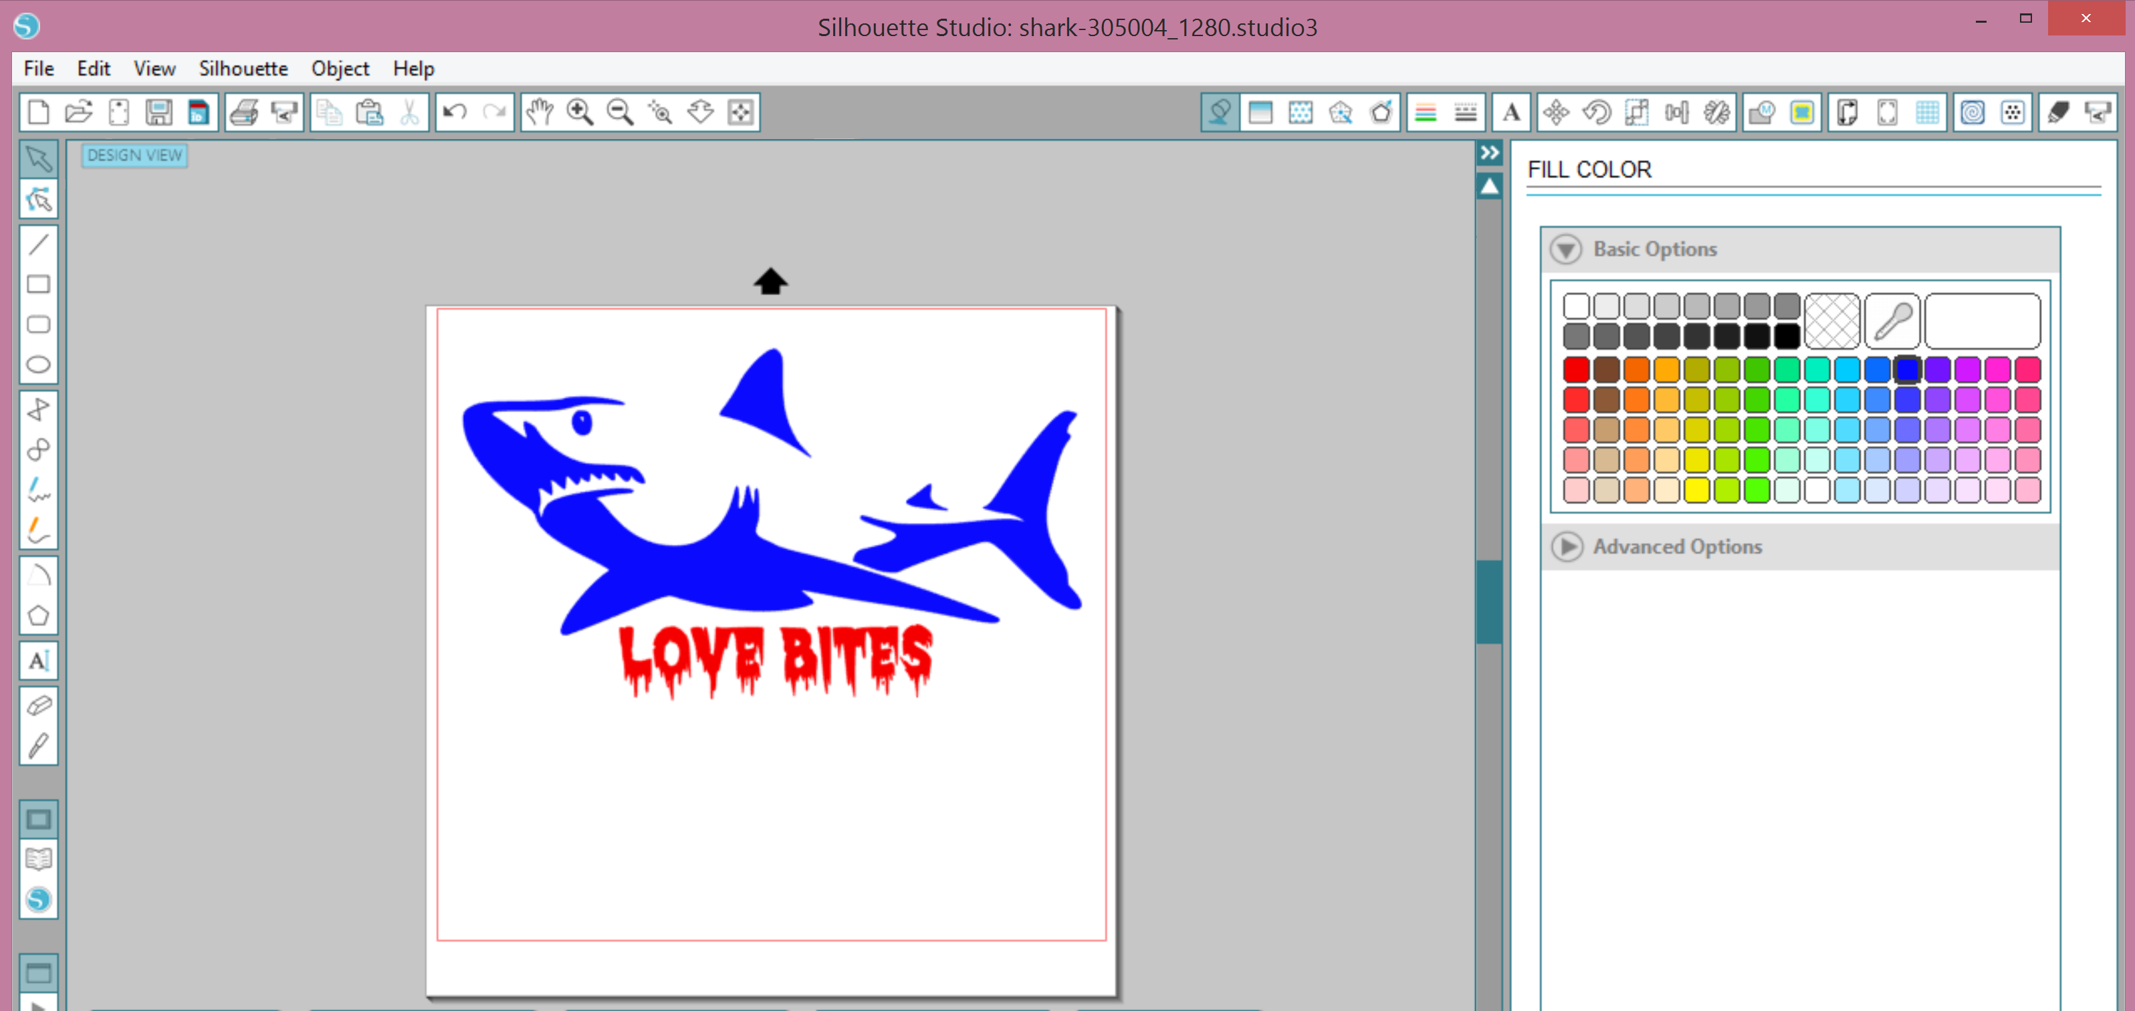Select the Knife tool

pos(38,746)
